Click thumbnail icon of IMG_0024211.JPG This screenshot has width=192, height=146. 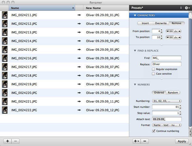5,15
